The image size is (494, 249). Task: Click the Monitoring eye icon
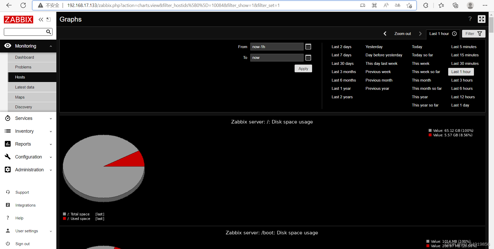coord(8,46)
